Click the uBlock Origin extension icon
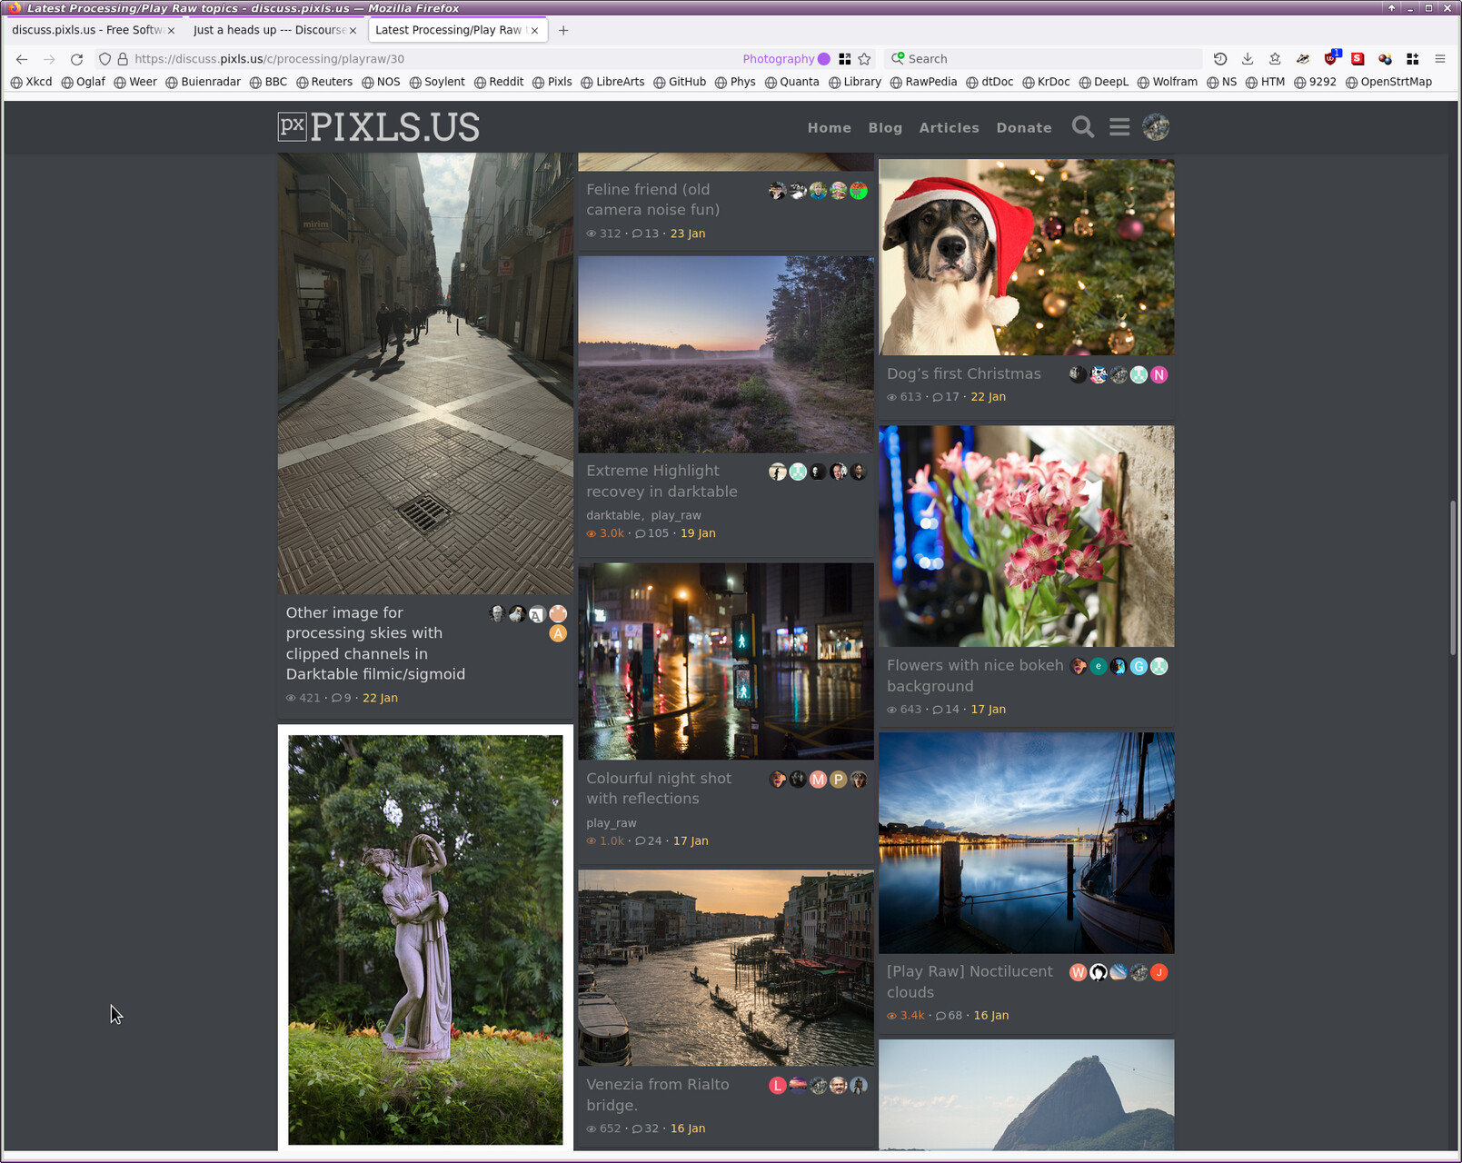Screen dimensions: 1462x1163 (1330, 59)
